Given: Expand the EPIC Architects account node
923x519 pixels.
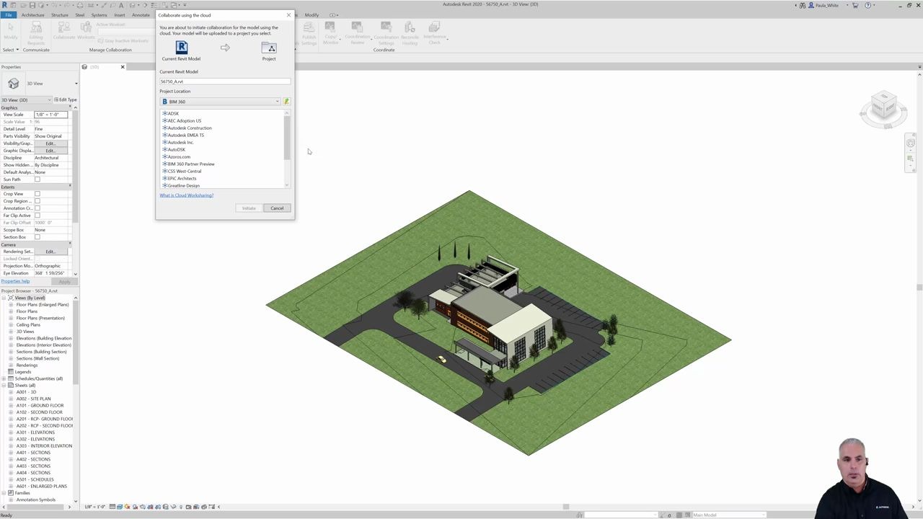Looking at the screenshot, I should [x=164, y=178].
